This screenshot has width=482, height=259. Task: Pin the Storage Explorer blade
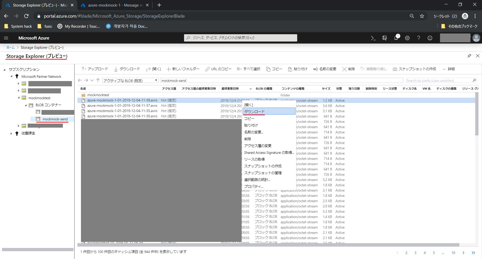(469, 56)
